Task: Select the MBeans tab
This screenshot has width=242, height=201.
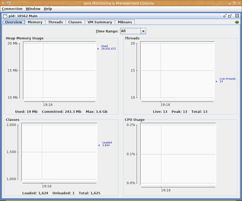Action: 125,22
